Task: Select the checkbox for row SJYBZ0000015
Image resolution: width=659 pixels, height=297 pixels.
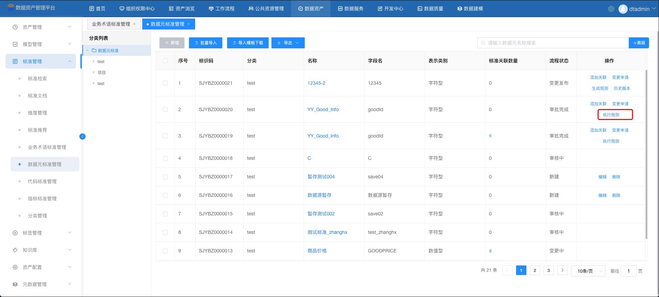Action: coord(165,214)
